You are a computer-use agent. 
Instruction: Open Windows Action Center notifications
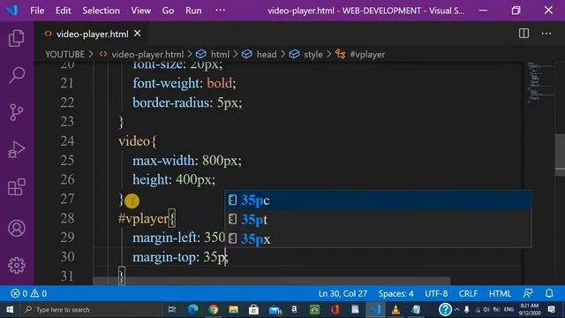pyautogui.click(x=551, y=309)
